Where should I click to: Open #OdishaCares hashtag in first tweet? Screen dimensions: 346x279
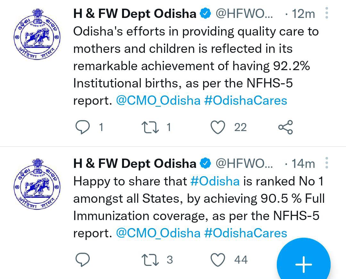(x=246, y=101)
